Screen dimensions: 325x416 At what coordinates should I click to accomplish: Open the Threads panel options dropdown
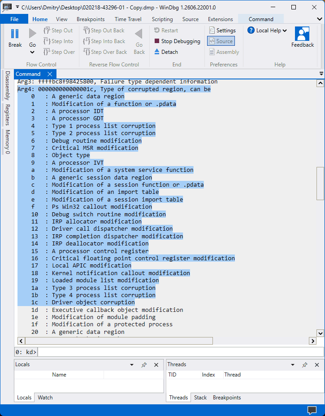click(x=293, y=365)
